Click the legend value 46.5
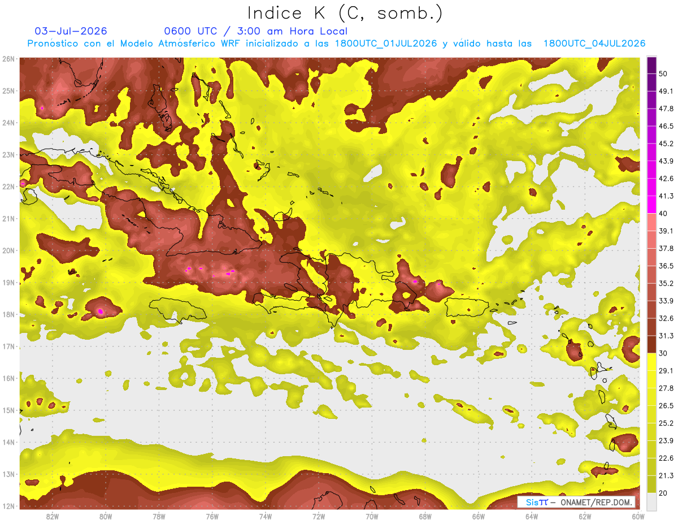Screen dimensions: 678x524 point(666,126)
